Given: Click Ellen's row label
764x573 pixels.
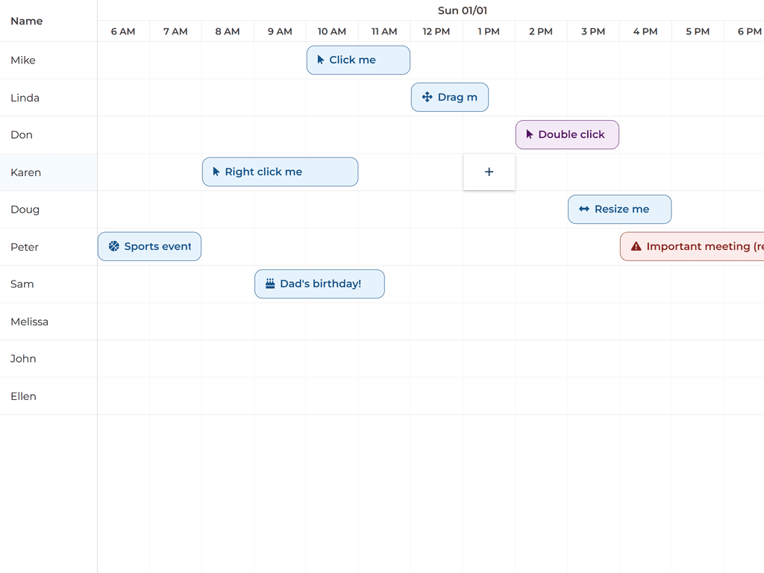Looking at the screenshot, I should point(23,396).
